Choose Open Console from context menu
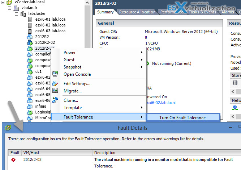The height and width of the screenshot is (170, 241). pos(99,74)
